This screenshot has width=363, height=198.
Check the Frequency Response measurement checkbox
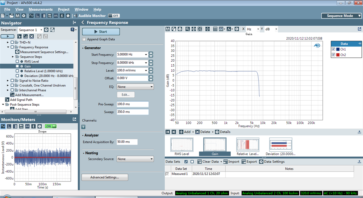(x=12, y=47)
